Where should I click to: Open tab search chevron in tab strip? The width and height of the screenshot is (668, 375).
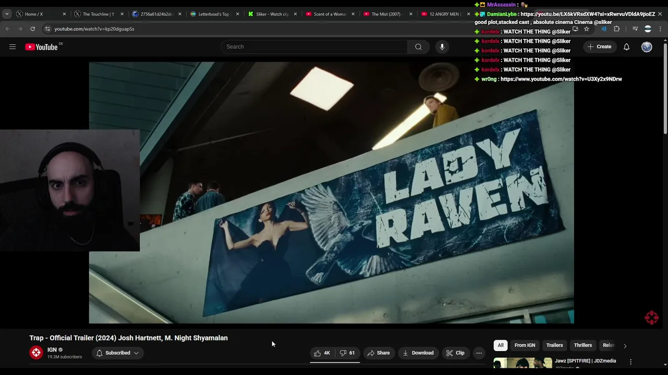click(7, 14)
